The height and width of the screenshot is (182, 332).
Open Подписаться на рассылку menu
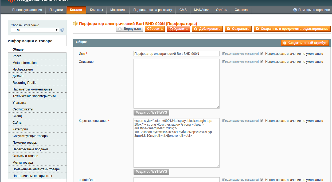click(x=153, y=10)
